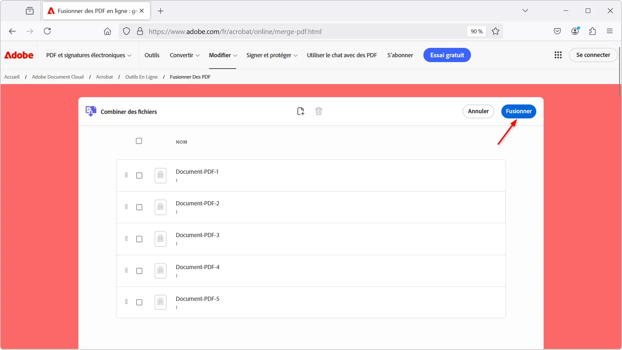Click the Fusionner Des PDF breadcrumb

coord(190,77)
